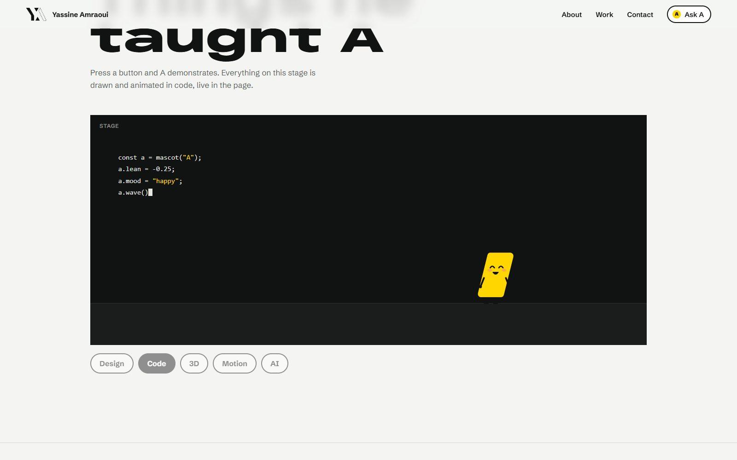Go to the About page
Screen dimensions: 737x460
coord(572,15)
